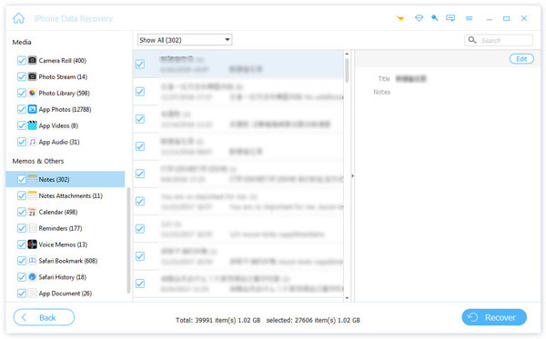The height and width of the screenshot is (339, 546).
Task: Click the notes list scroll down arrow
Action: coord(347,298)
